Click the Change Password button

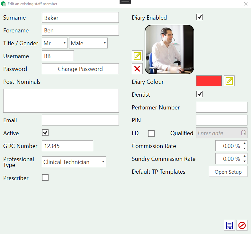[x=80, y=69]
